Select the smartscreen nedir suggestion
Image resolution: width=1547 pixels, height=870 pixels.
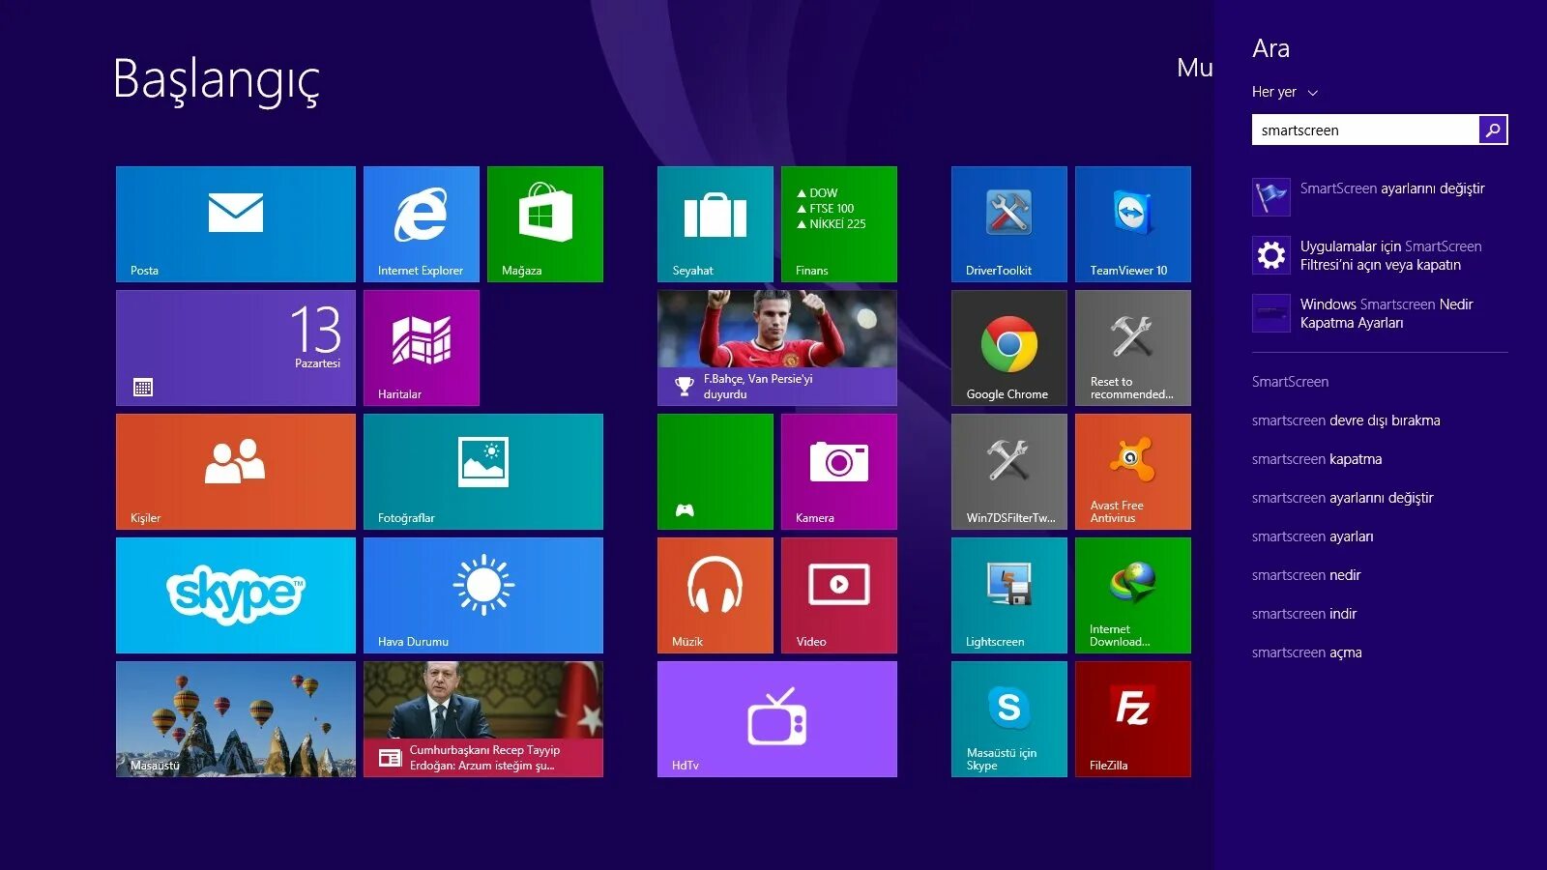tap(1306, 575)
